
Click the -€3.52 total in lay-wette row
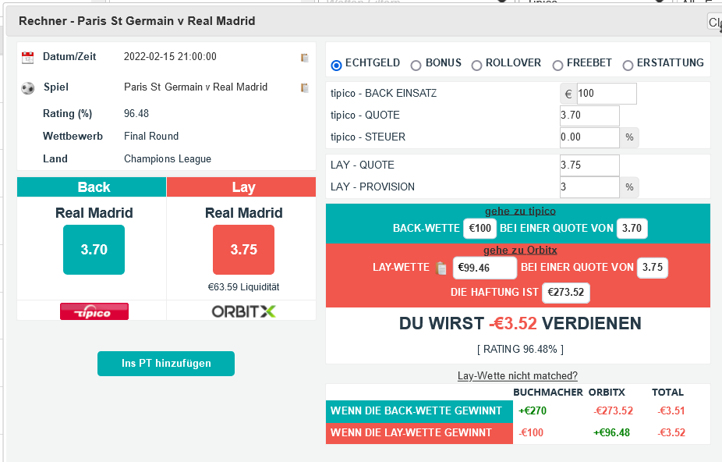click(671, 432)
